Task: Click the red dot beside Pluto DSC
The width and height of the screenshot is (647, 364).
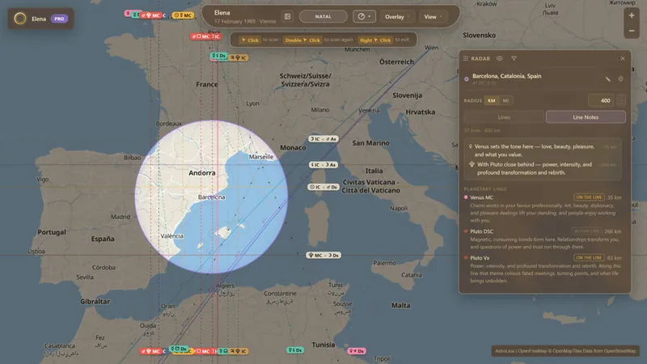Action: click(466, 231)
